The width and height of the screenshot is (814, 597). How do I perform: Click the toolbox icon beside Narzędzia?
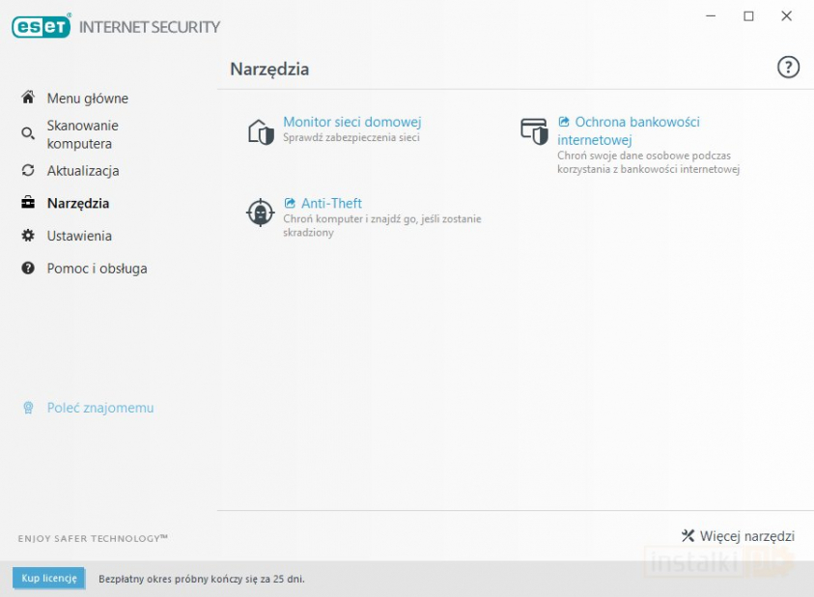[28, 204]
